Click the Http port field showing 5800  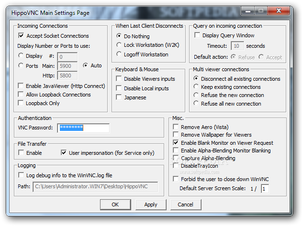[67, 75]
